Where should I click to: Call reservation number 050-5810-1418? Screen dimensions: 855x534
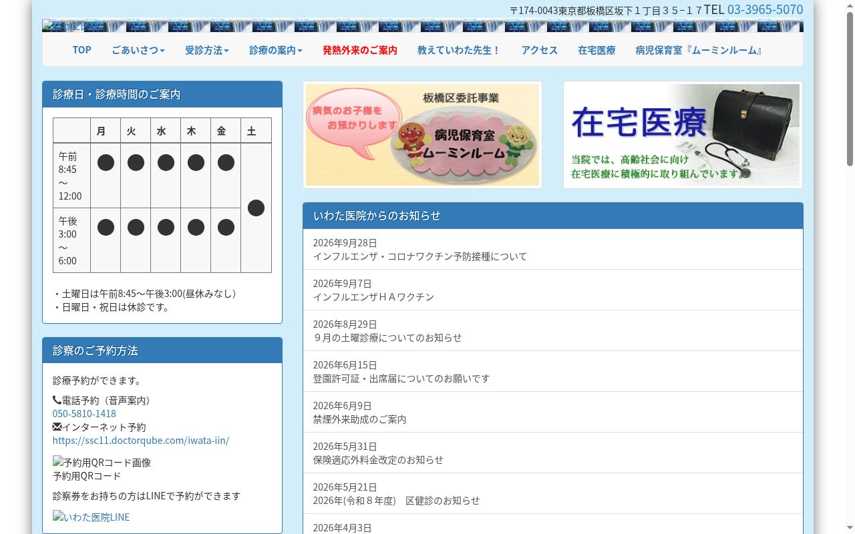[x=84, y=414]
